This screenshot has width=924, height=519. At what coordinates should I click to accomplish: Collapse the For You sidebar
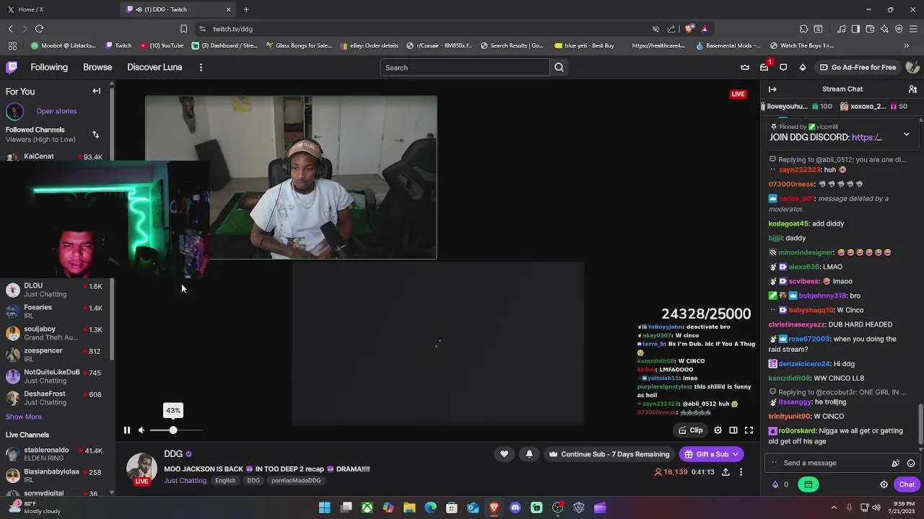pos(96,92)
